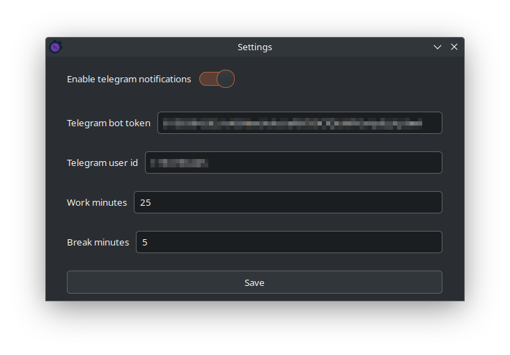Click the purple timer app icon
The width and height of the screenshot is (510, 355).
(56, 47)
